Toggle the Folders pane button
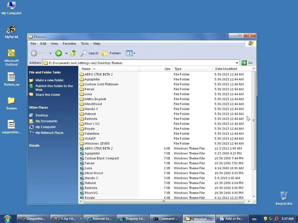298x223 pixels. (x=111, y=53)
